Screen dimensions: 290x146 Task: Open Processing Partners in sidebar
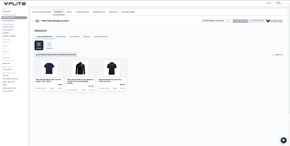tap(10, 79)
